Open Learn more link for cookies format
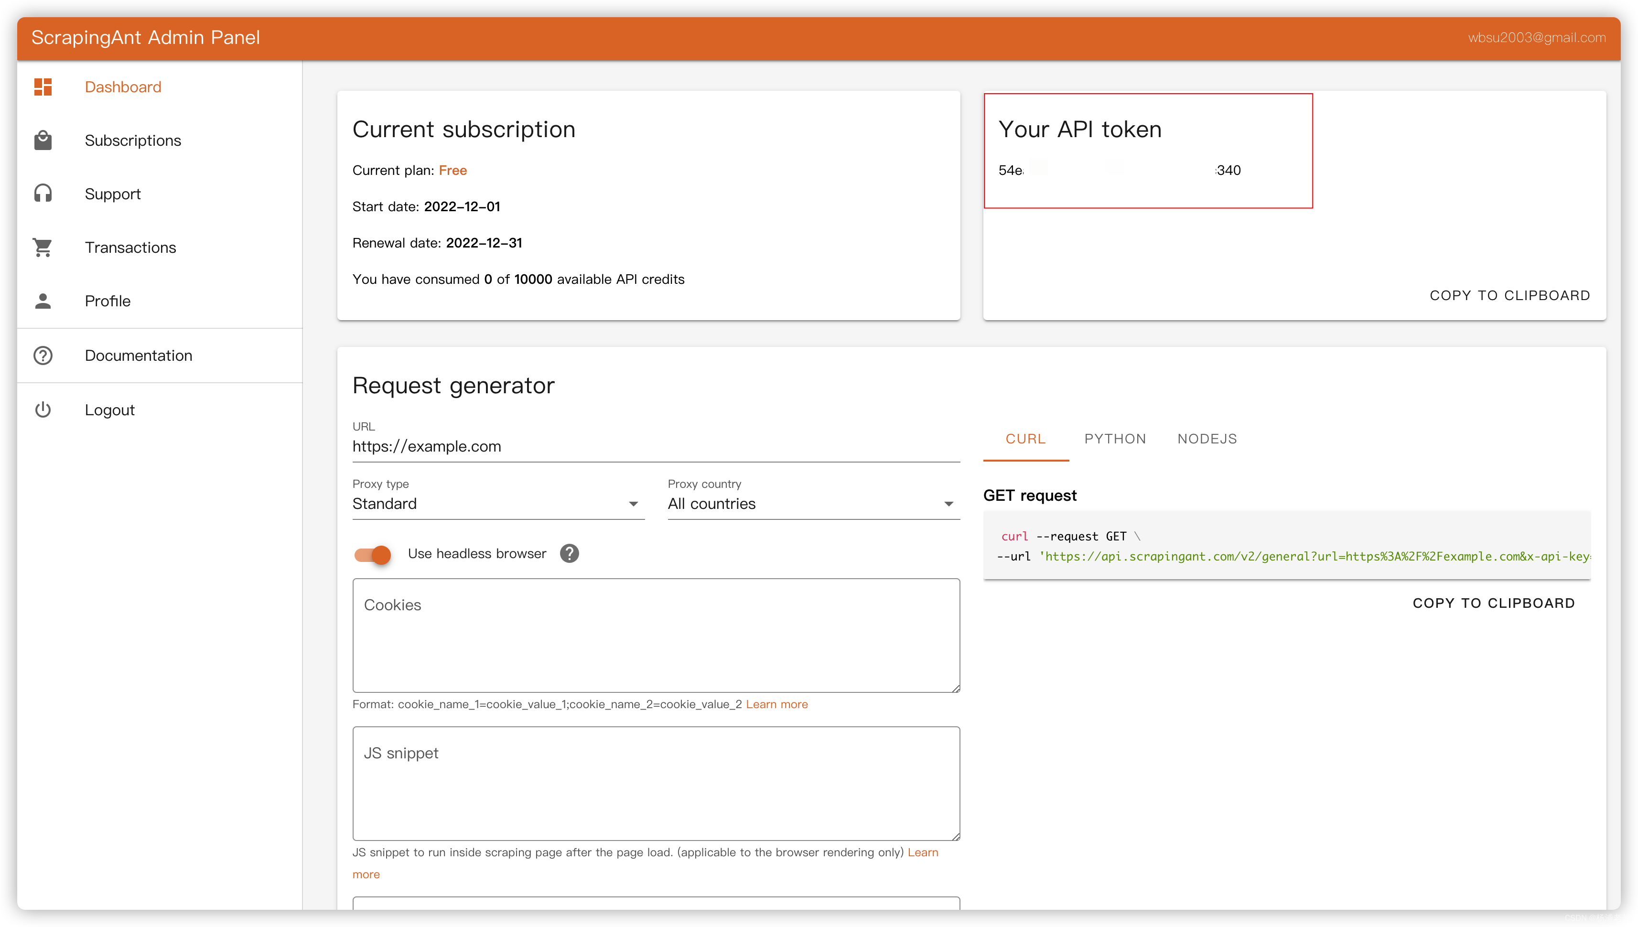This screenshot has width=1638, height=927. pos(776,704)
